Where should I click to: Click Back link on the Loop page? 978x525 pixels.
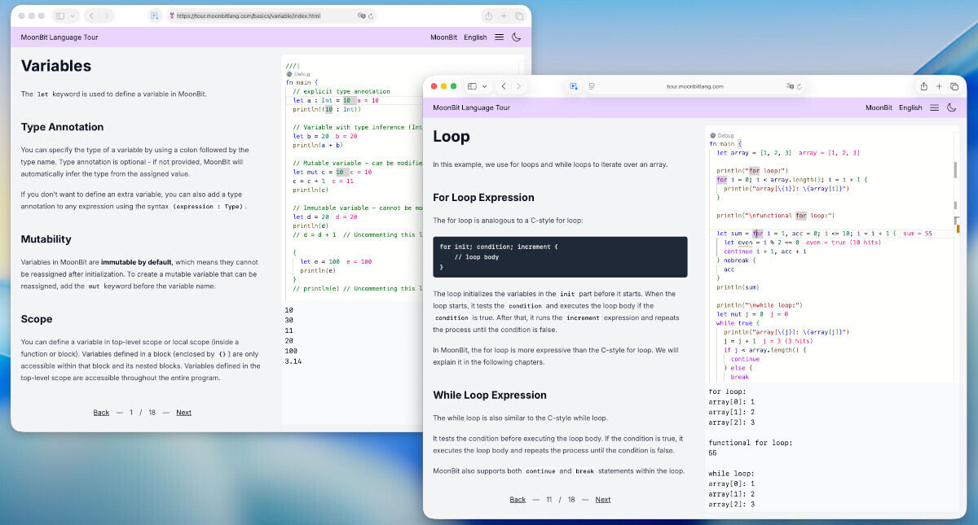(518, 500)
